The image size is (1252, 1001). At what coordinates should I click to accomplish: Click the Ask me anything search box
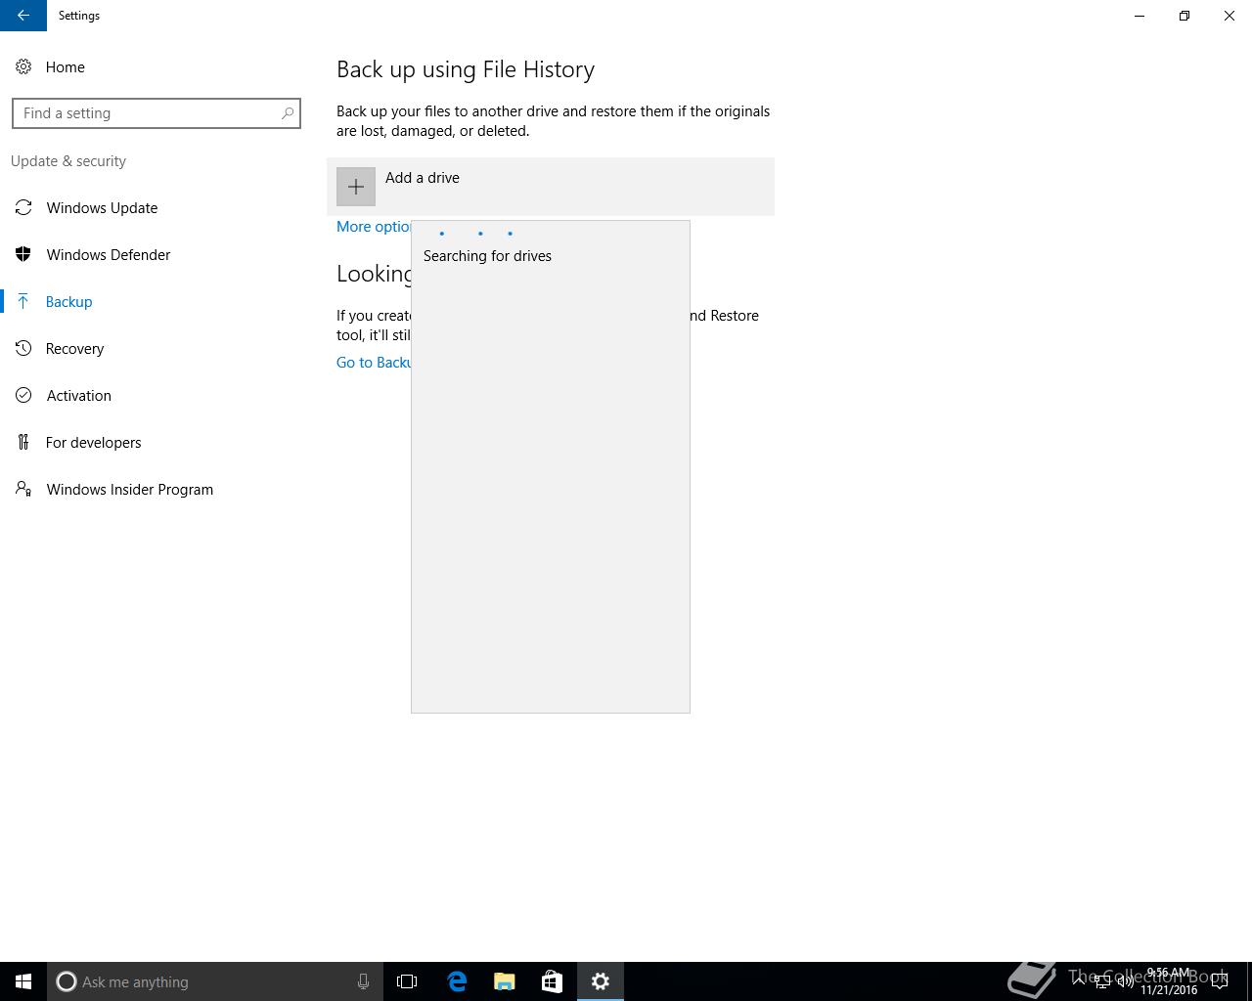click(x=215, y=981)
